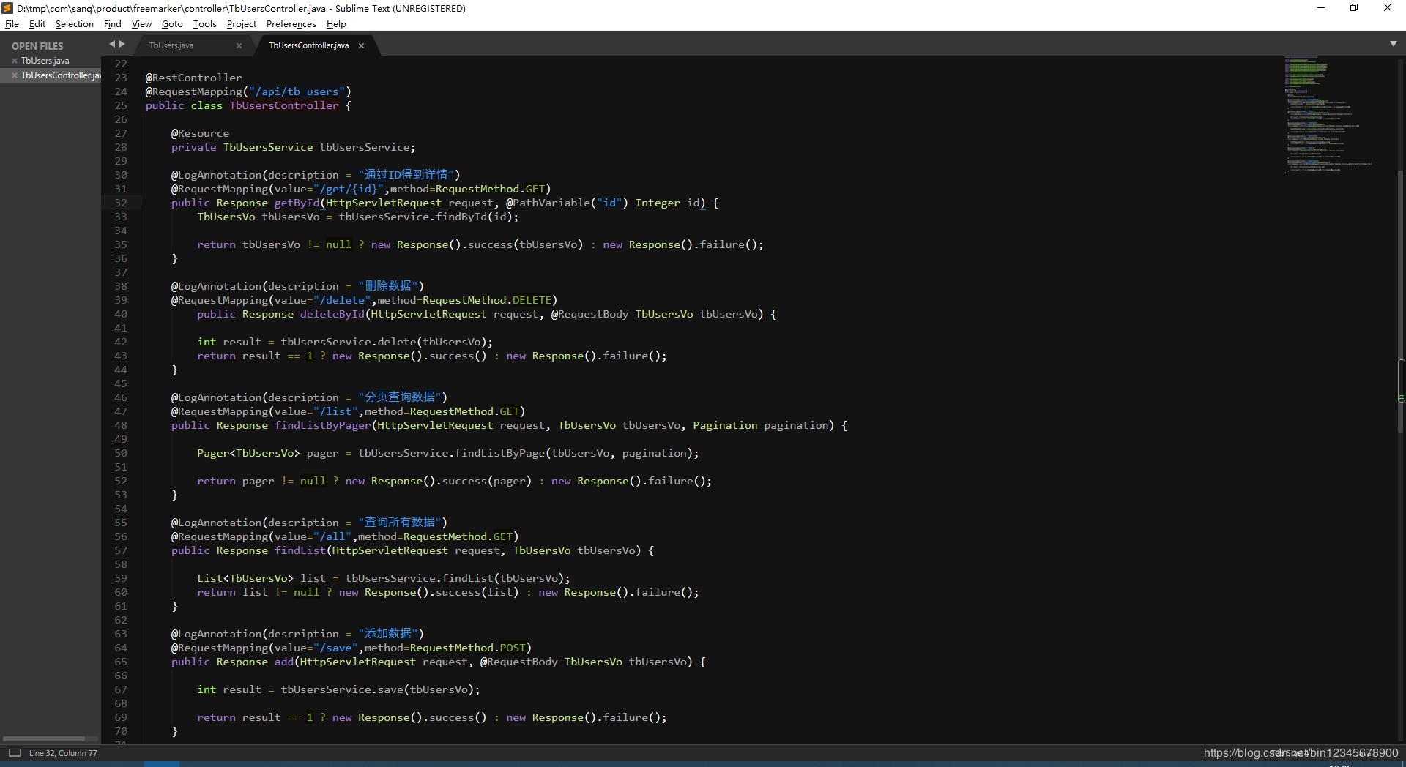Click RequestMethod.DELETE on line 39

point(487,300)
